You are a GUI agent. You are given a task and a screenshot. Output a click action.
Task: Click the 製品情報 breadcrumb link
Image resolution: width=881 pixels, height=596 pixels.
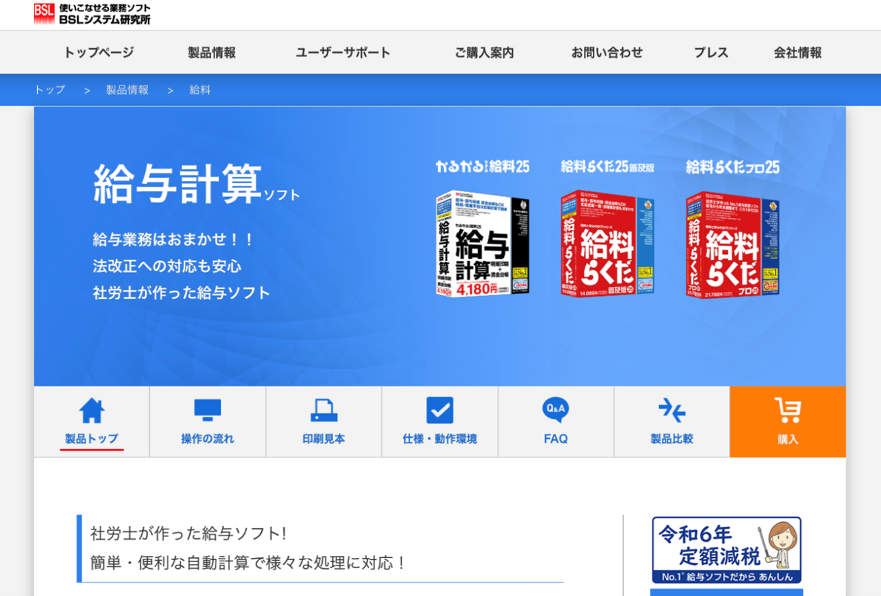click(127, 90)
